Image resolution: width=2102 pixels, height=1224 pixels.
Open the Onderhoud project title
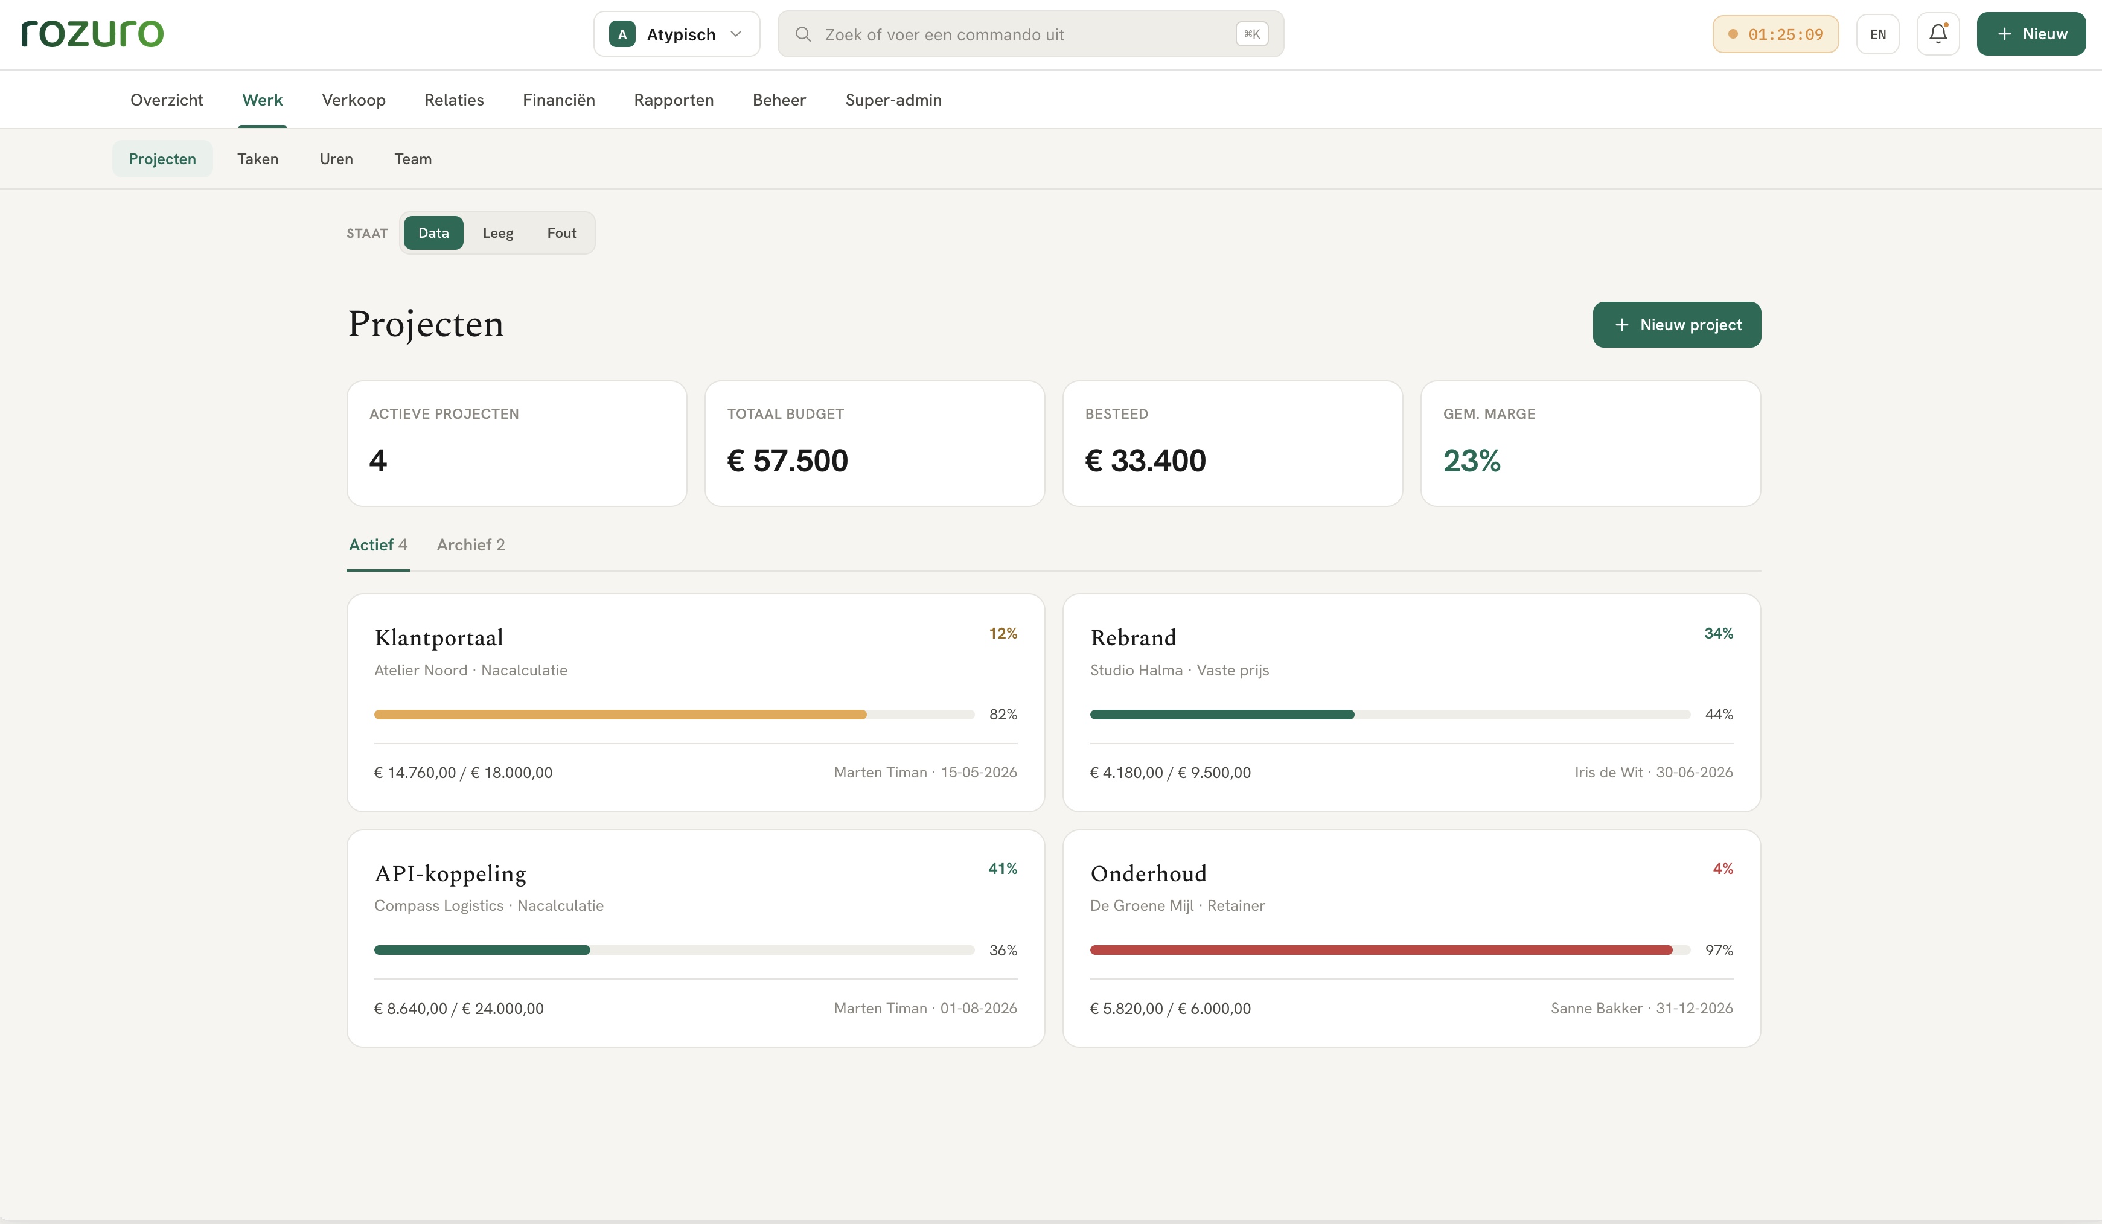pos(1149,874)
